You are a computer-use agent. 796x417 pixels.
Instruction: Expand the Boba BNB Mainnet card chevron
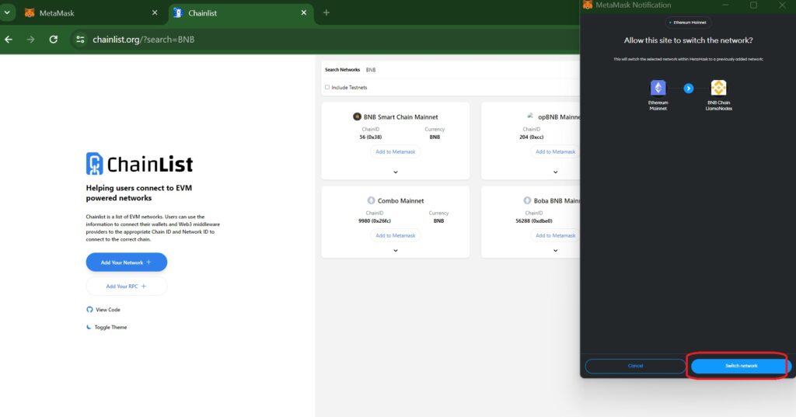555,251
